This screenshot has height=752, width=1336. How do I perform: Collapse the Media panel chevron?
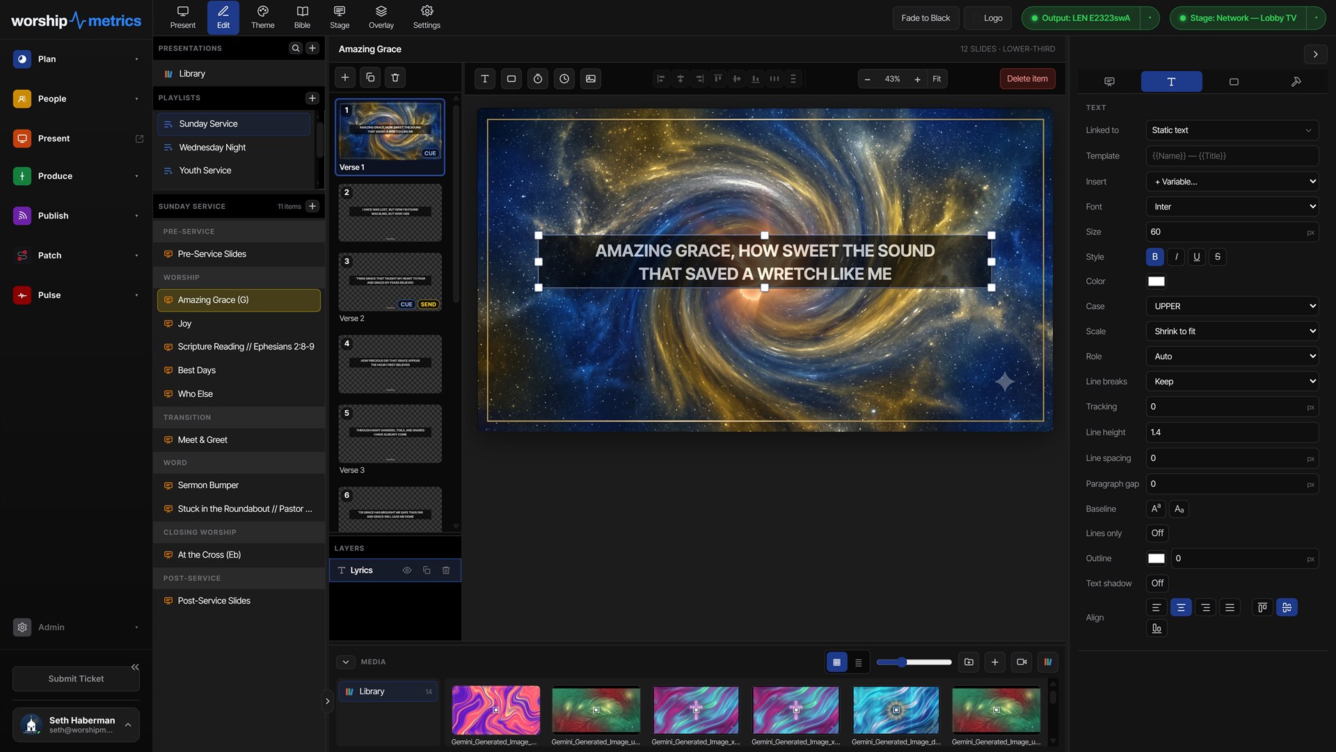tap(346, 662)
